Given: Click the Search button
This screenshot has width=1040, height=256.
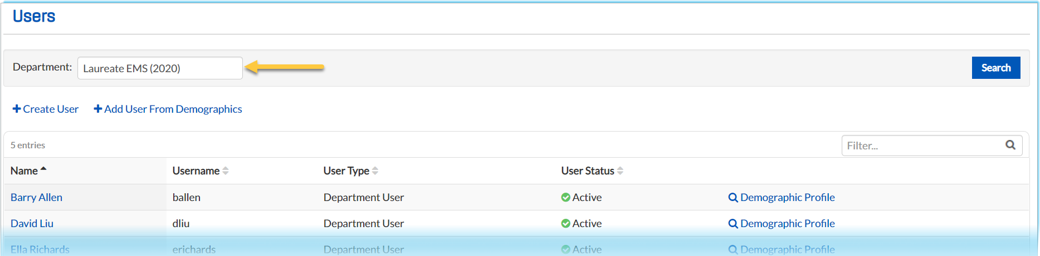Looking at the screenshot, I should pyautogui.click(x=995, y=68).
